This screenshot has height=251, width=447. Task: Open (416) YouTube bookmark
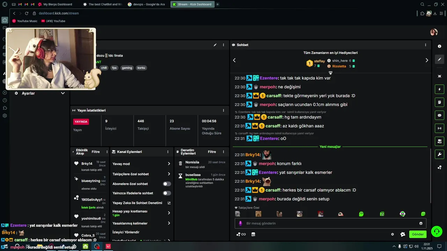coord(53,21)
